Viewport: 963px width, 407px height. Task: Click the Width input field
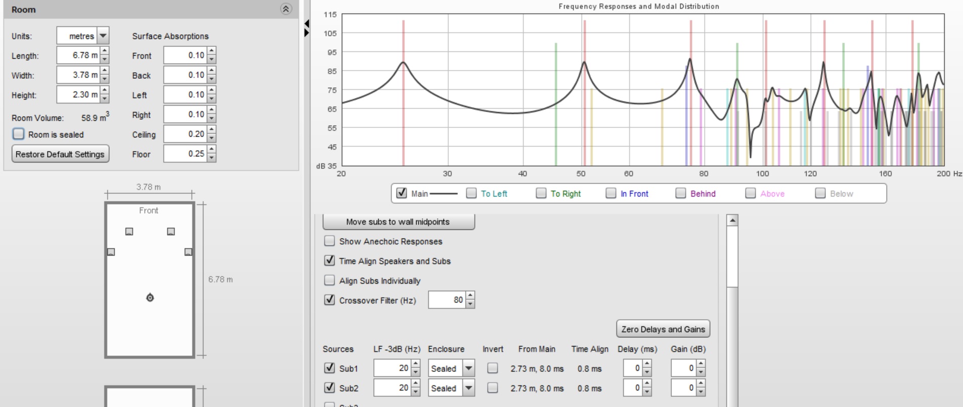point(78,75)
